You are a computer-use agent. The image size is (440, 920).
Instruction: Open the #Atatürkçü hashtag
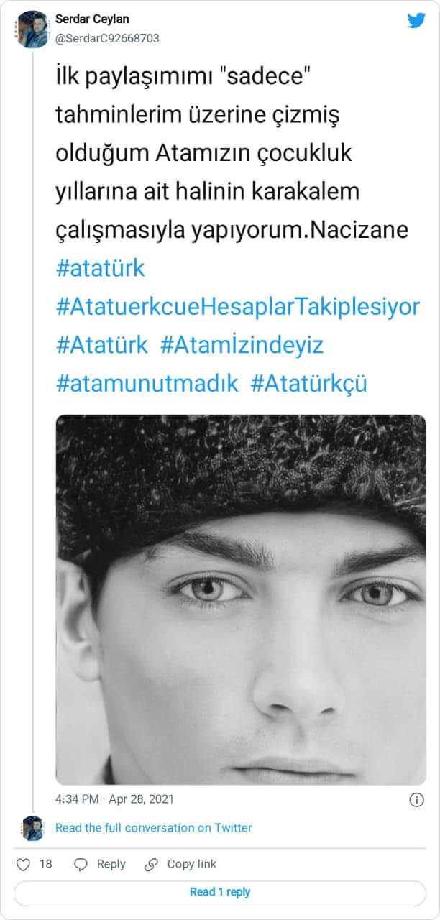pos(309,383)
